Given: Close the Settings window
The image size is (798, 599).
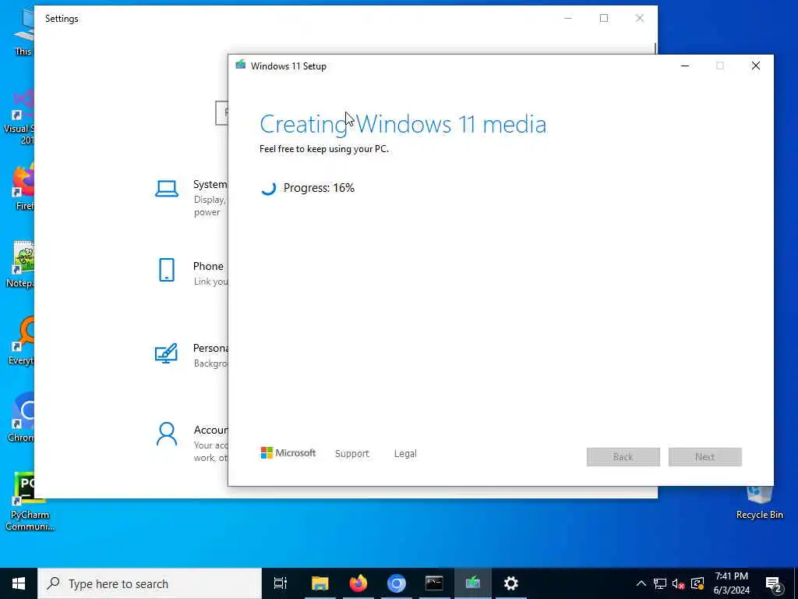Looking at the screenshot, I should coord(640,19).
